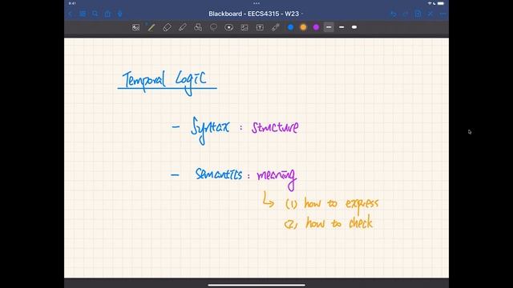Tap the handwritten word 'Semantics'
513x288 pixels.
219,174
